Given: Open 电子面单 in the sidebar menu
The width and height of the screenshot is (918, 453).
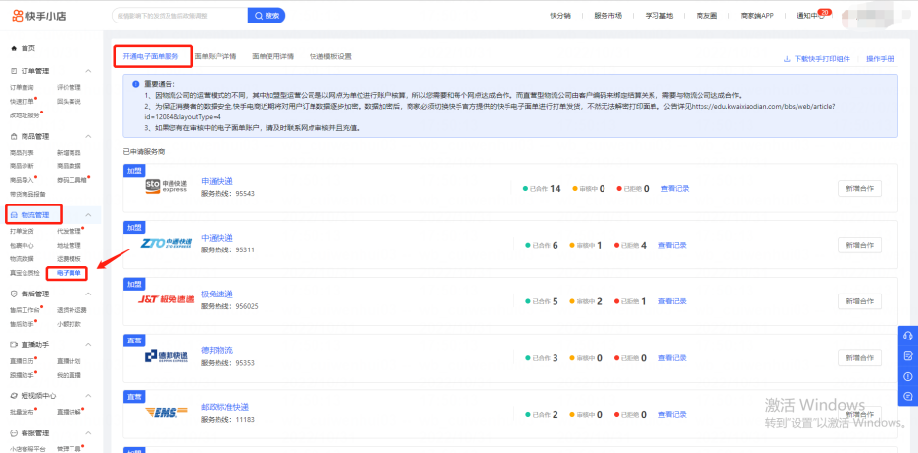Looking at the screenshot, I should click(x=70, y=272).
